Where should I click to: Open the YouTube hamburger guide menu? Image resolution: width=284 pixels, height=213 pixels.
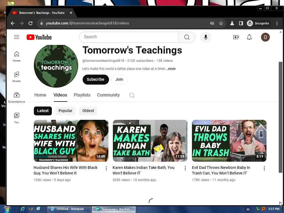[17, 37]
